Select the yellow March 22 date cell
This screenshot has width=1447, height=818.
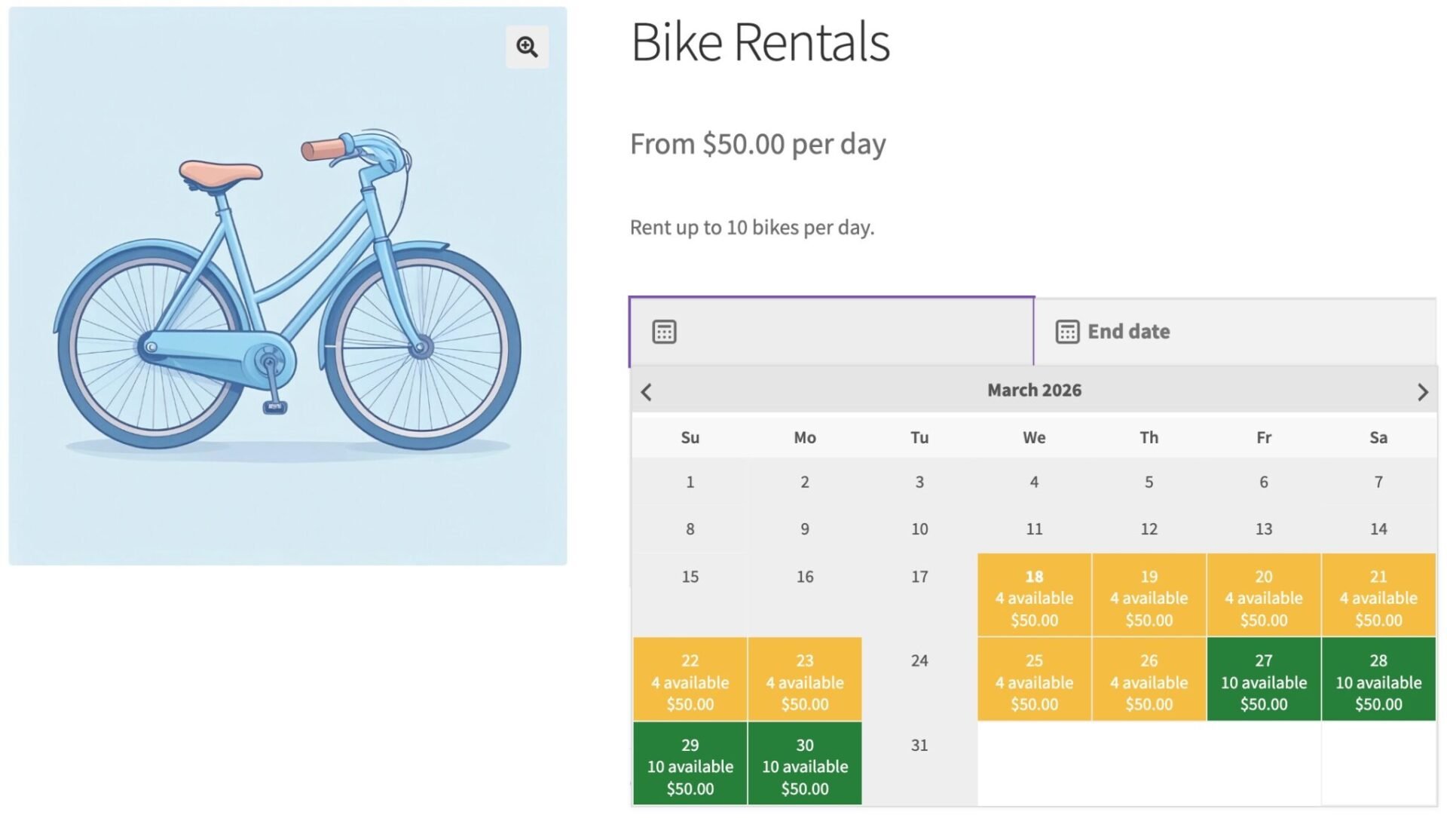coord(689,680)
